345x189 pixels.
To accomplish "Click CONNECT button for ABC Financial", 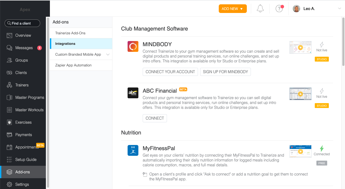I will tap(155, 118).
